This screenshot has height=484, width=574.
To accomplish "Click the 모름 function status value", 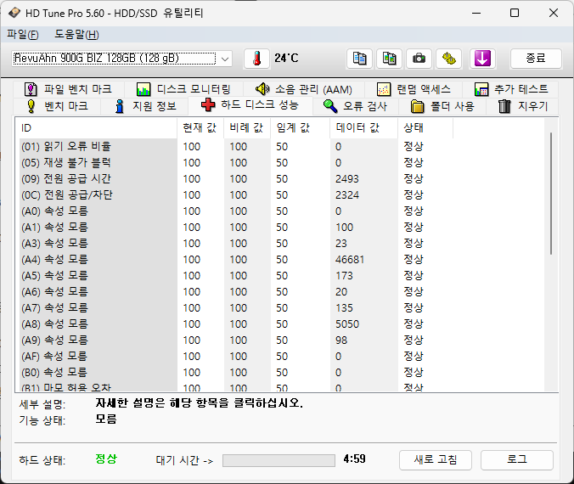I will [x=106, y=419].
